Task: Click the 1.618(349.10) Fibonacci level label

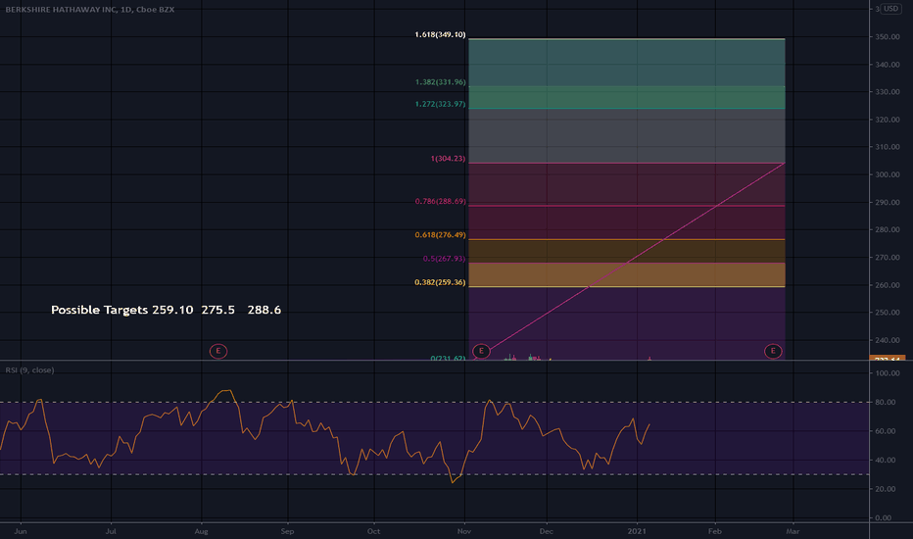Action: pos(440,34)
